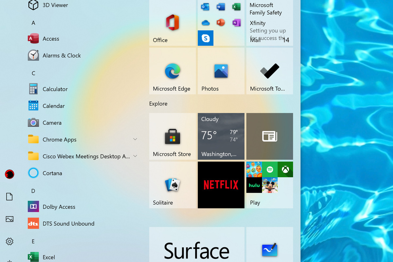Open Dolby Access
Viewport: 393px width, 262px height.
[59, 207]
